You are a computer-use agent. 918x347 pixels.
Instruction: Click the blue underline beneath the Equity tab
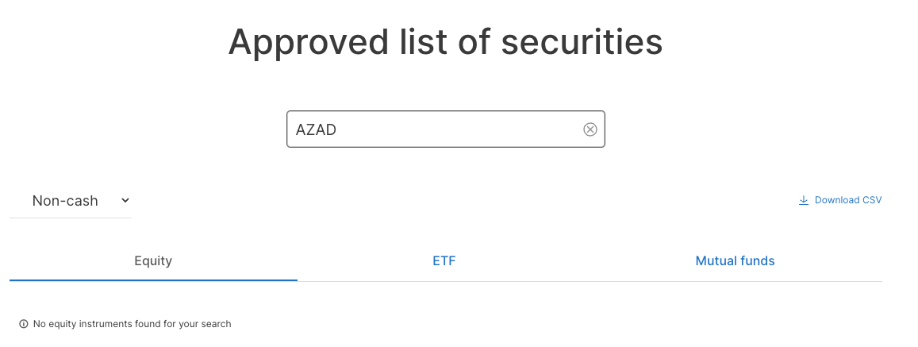coord(153,280)
